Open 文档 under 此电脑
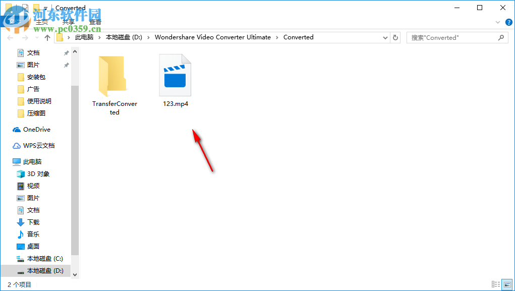Image resolution: width=515 pixels, height=291 pixels. point(33,210)
